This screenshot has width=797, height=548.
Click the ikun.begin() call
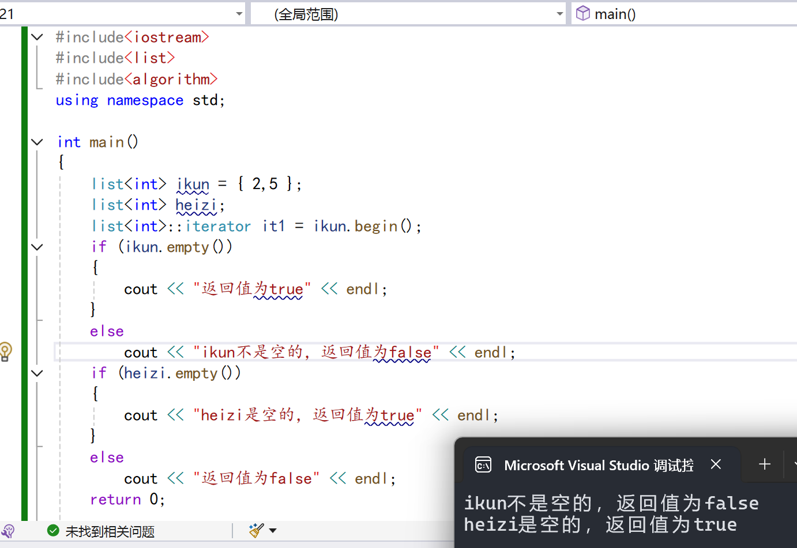[x=363, y=226]
